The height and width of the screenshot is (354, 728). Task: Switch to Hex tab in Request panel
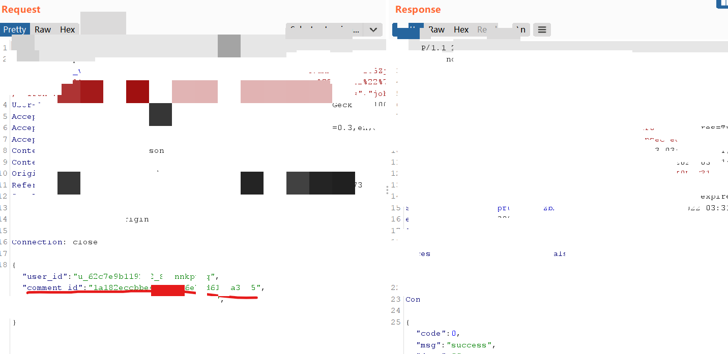68,29
